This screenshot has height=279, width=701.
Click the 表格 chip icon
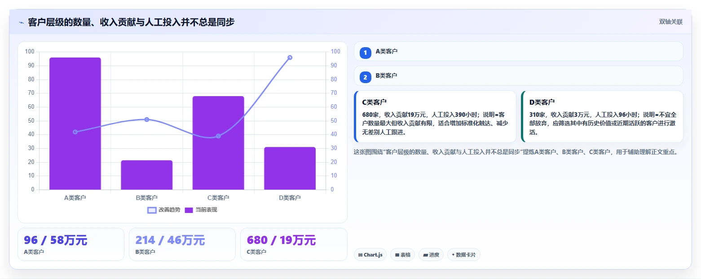point(397,255)
